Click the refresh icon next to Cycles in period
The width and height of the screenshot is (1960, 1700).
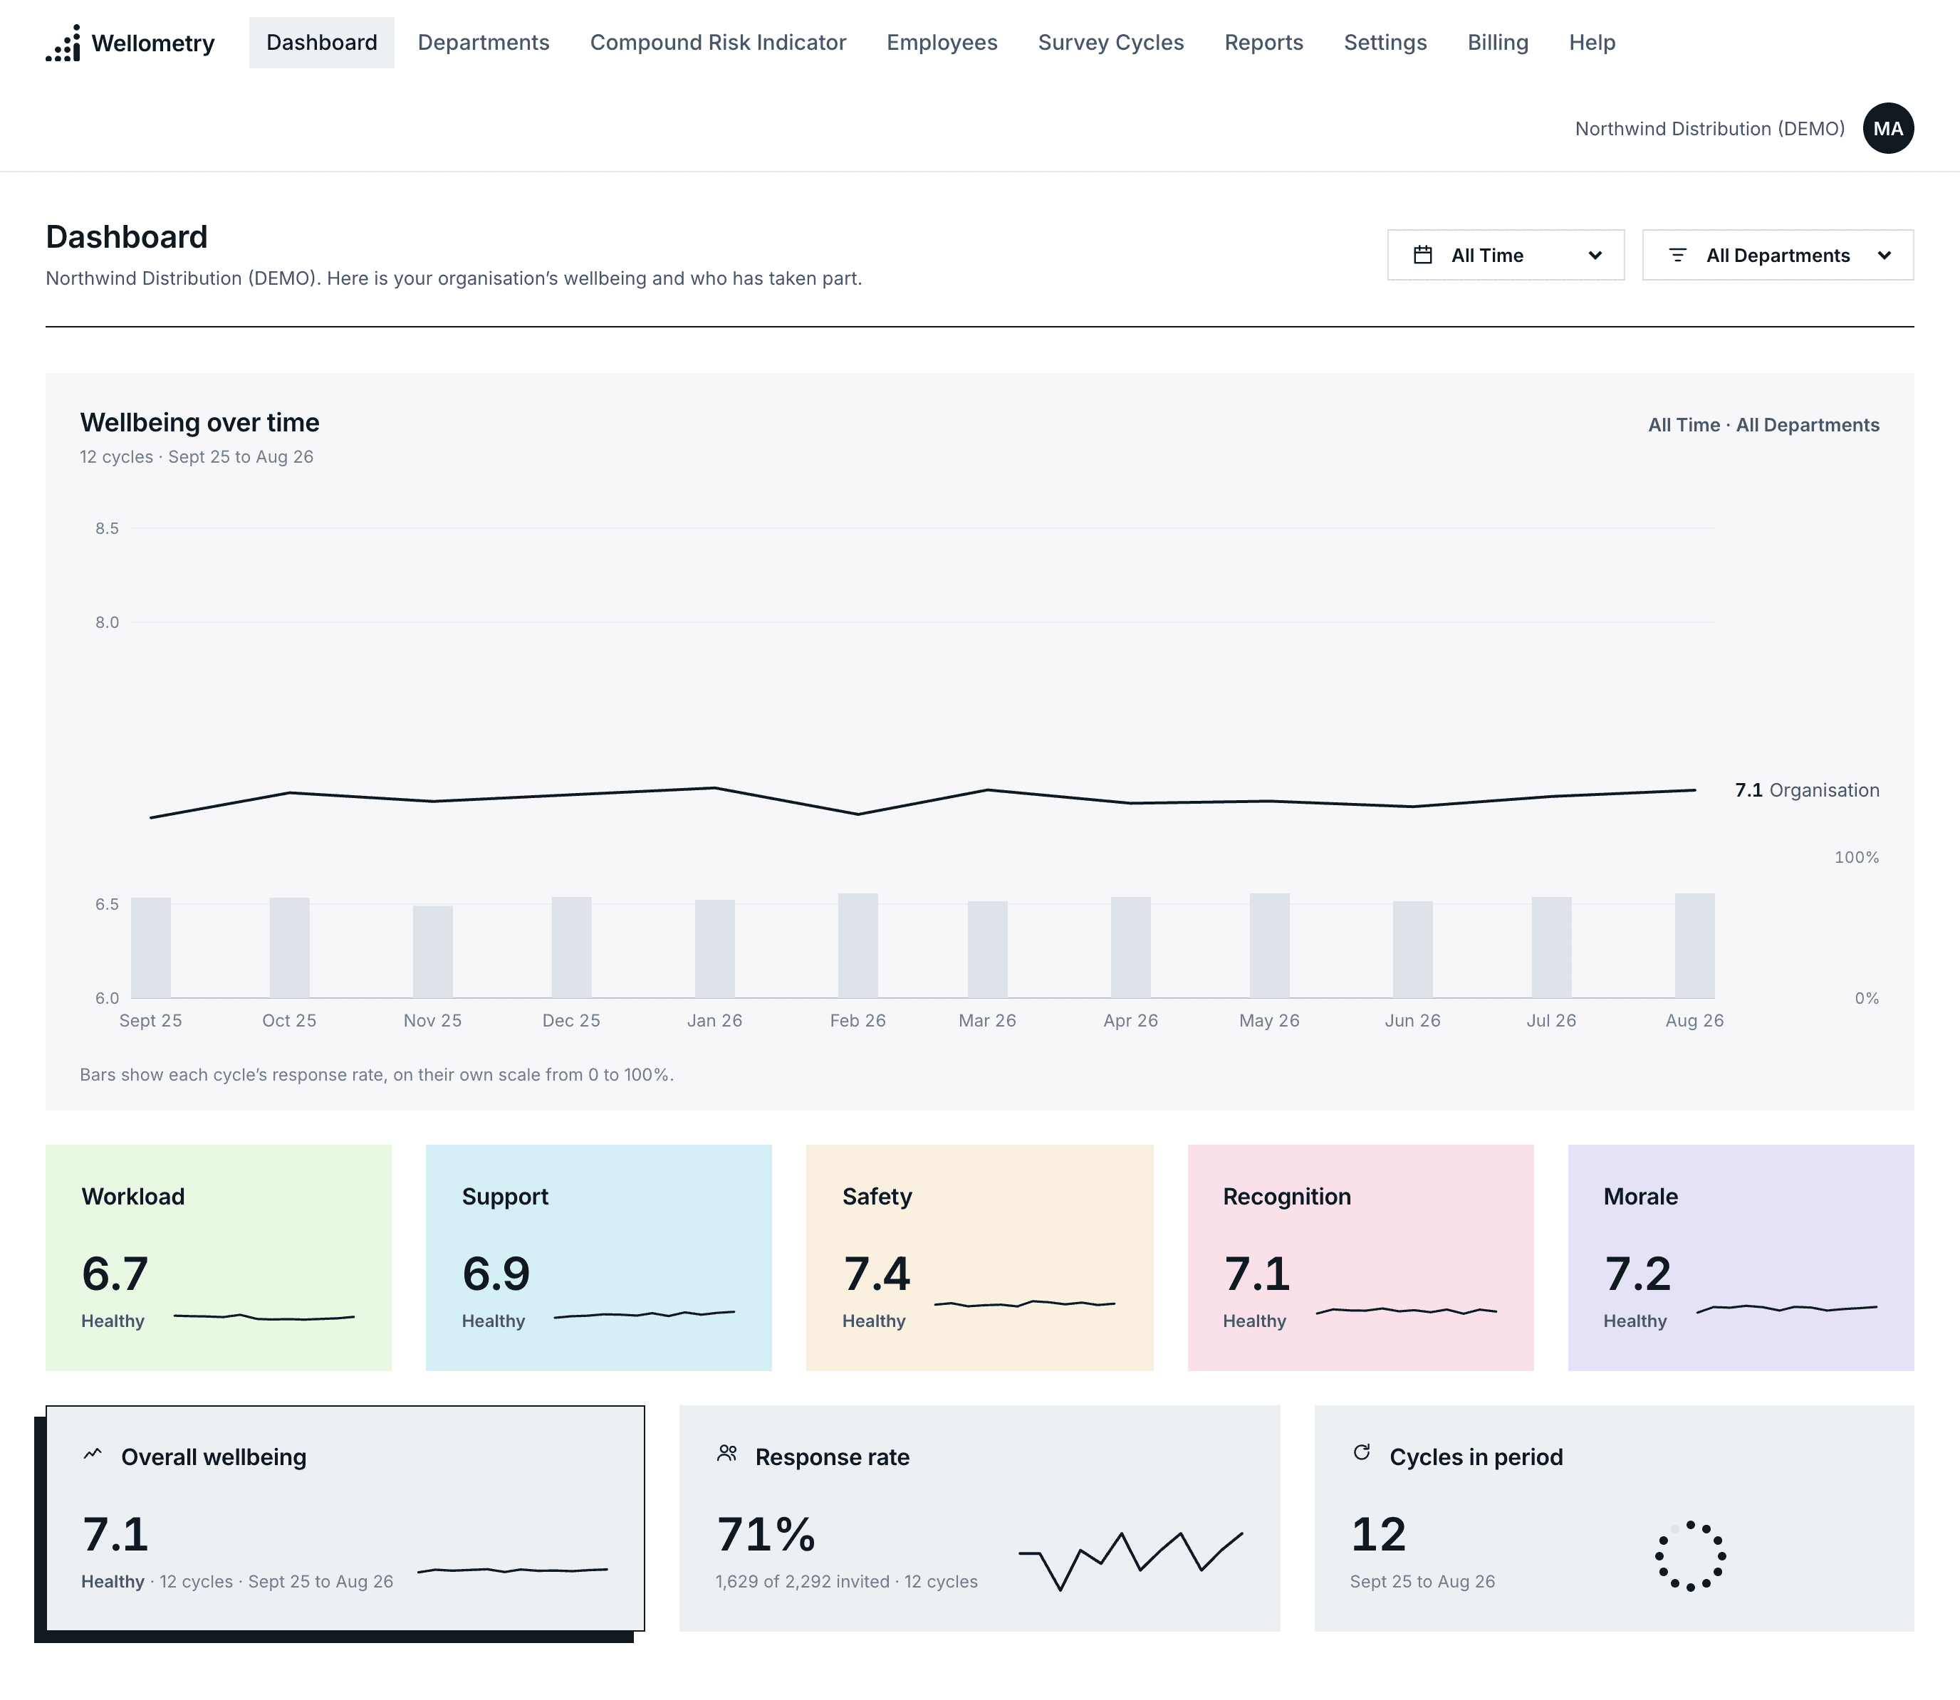tap(1361, 1452)
